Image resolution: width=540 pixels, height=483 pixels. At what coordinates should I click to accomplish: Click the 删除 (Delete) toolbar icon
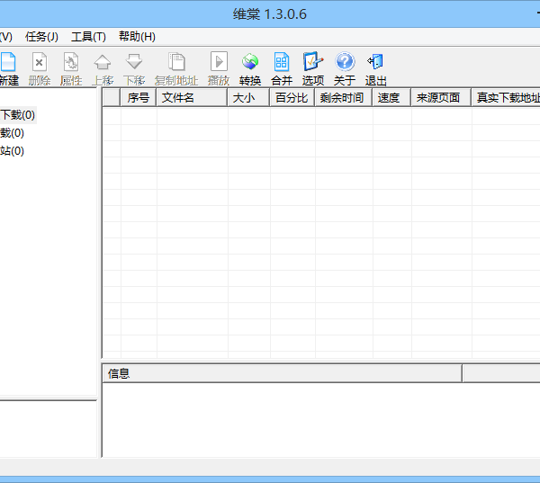[x=39, y=62]
